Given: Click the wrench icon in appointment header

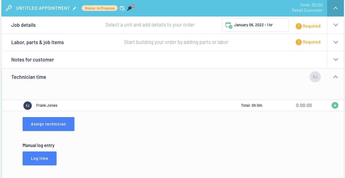Looking at the screenshot, I should pyautogui.click(x=9, y=8).
